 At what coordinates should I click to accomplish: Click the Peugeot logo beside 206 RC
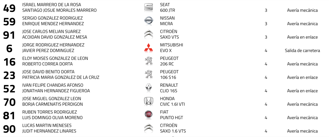pos(149,61)
